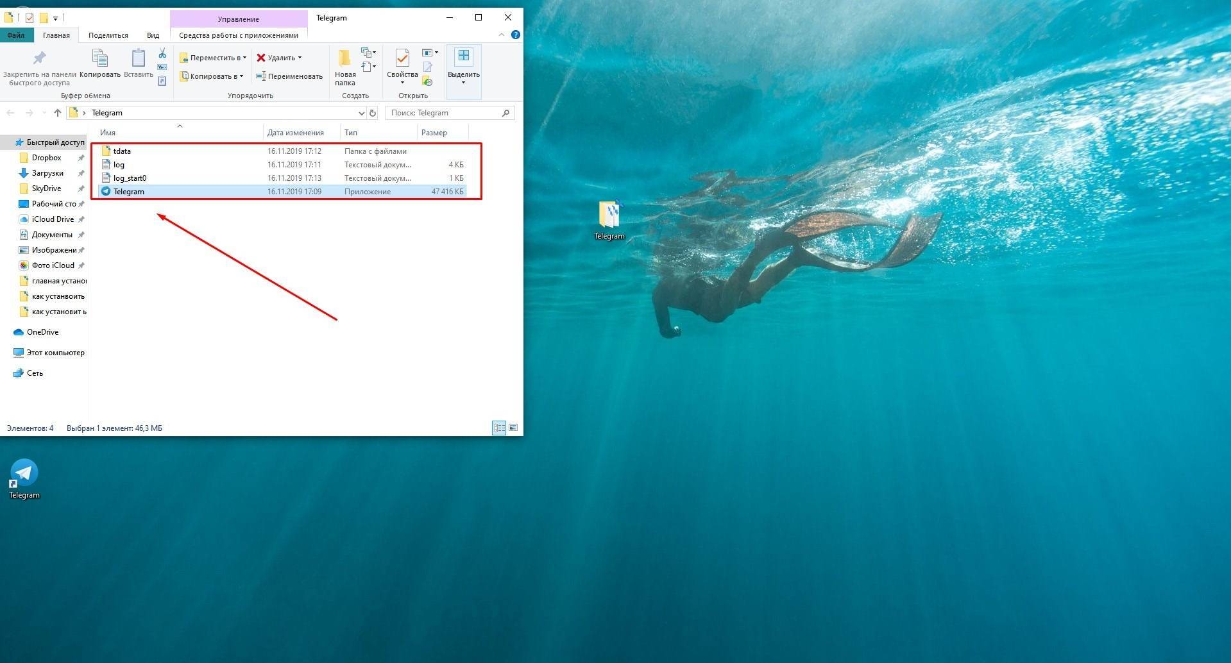This screenshot has width=1231, height=663.
Task: Select the tdata folder in file list
Action: click(x=122, y=151)
